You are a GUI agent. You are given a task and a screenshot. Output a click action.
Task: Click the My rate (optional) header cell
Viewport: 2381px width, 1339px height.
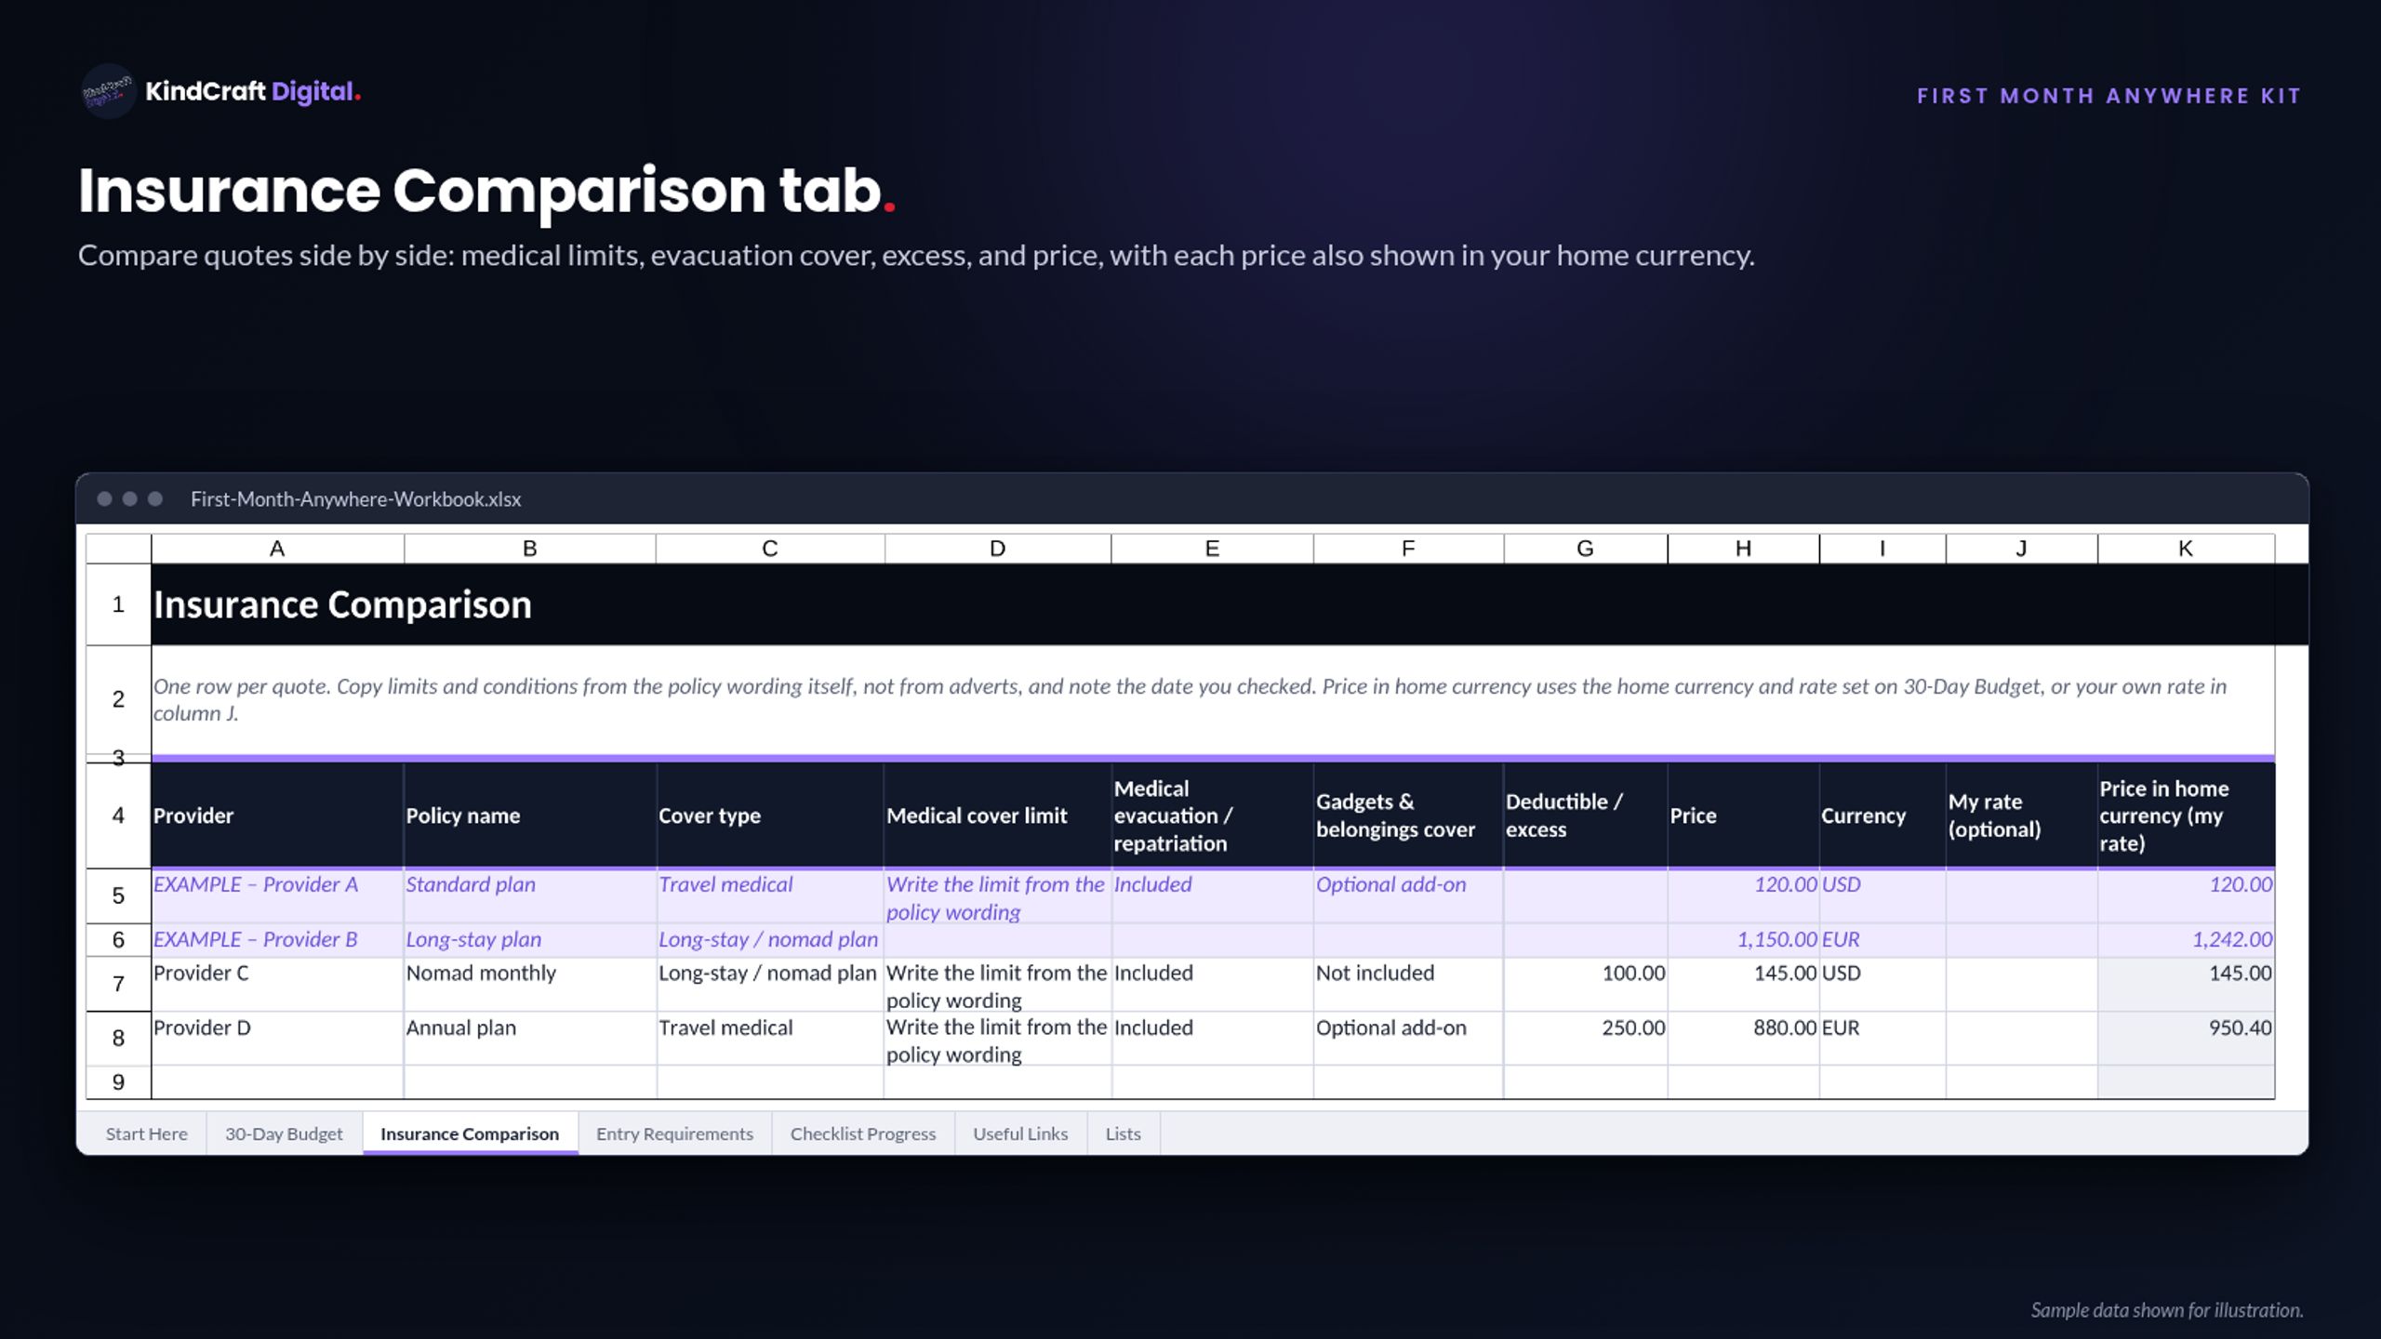[x=2021, y=815]
